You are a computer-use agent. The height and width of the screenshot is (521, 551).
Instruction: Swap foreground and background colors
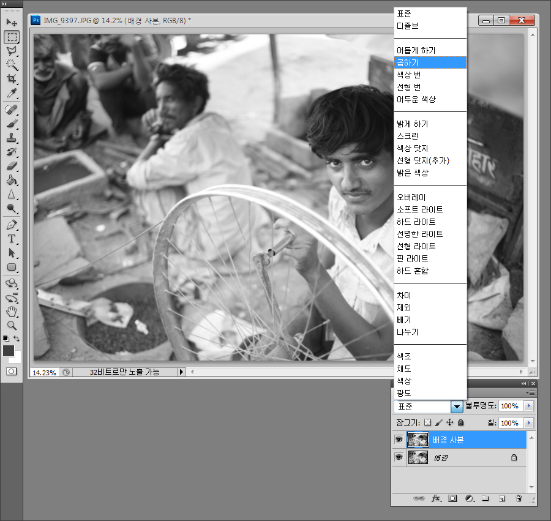coord(17,339)
